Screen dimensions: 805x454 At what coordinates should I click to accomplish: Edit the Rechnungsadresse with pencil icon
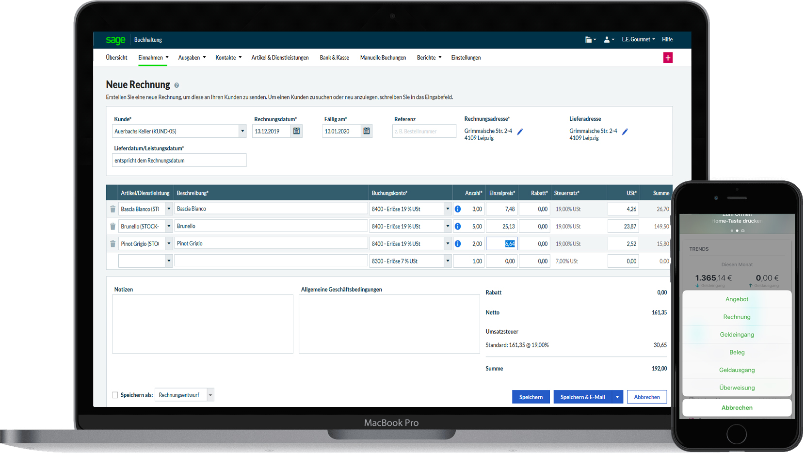pos(520,131)
